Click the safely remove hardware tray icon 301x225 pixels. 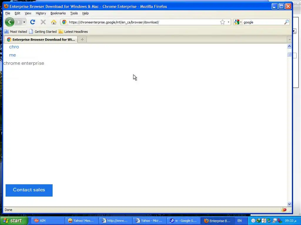pyautogui.click(x=269, y=221)
